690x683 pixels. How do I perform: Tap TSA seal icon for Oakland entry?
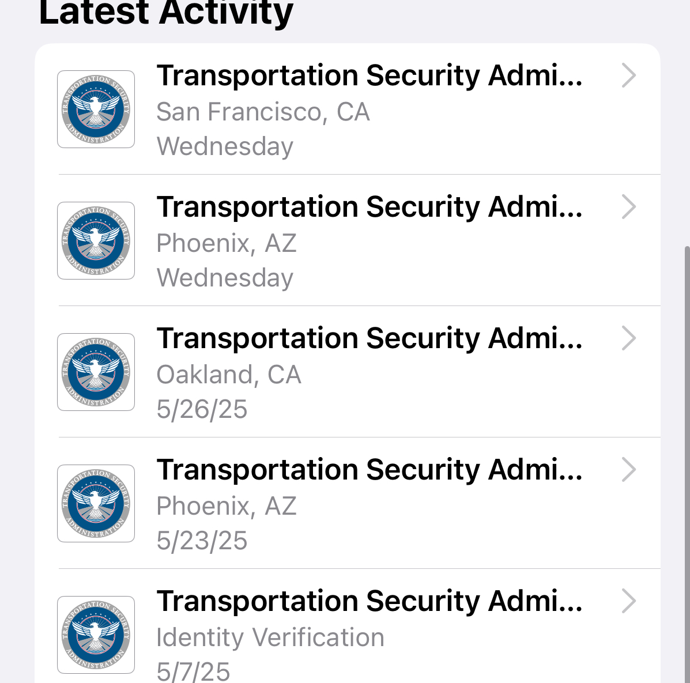point(96,372)
